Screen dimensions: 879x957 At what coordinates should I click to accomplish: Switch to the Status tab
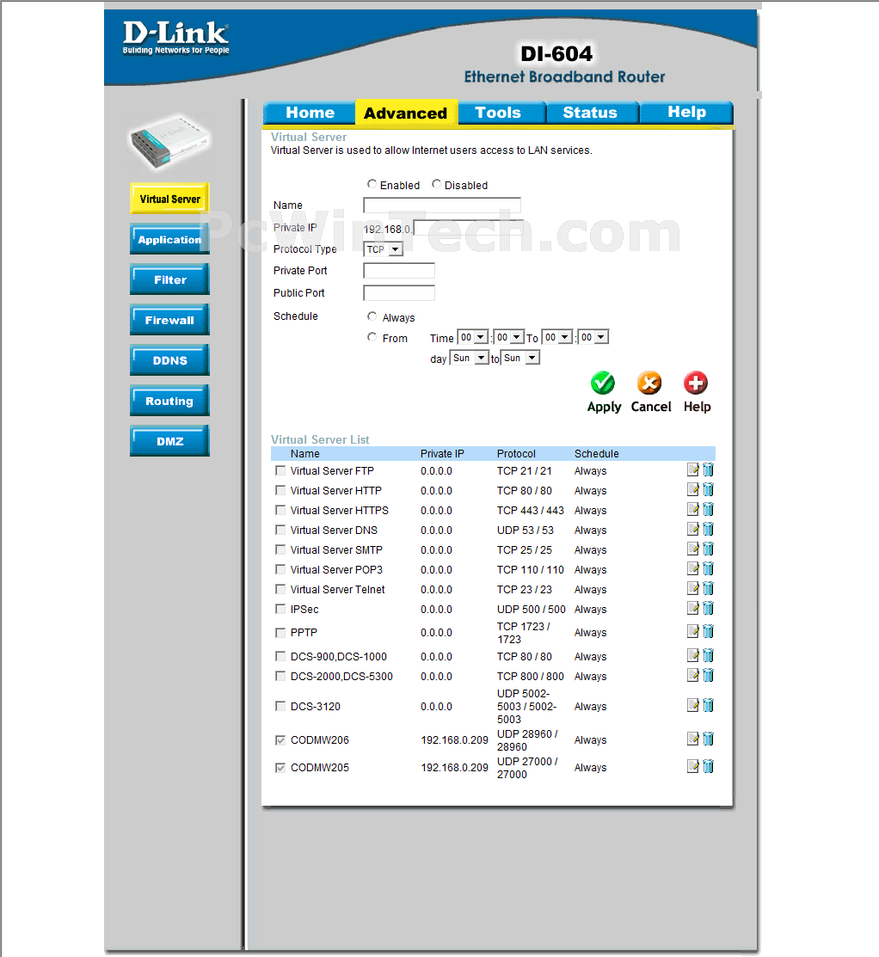(x=592, y=113)
